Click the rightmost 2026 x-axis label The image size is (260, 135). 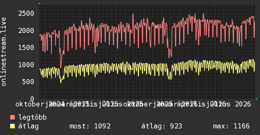tap(243, 104)
